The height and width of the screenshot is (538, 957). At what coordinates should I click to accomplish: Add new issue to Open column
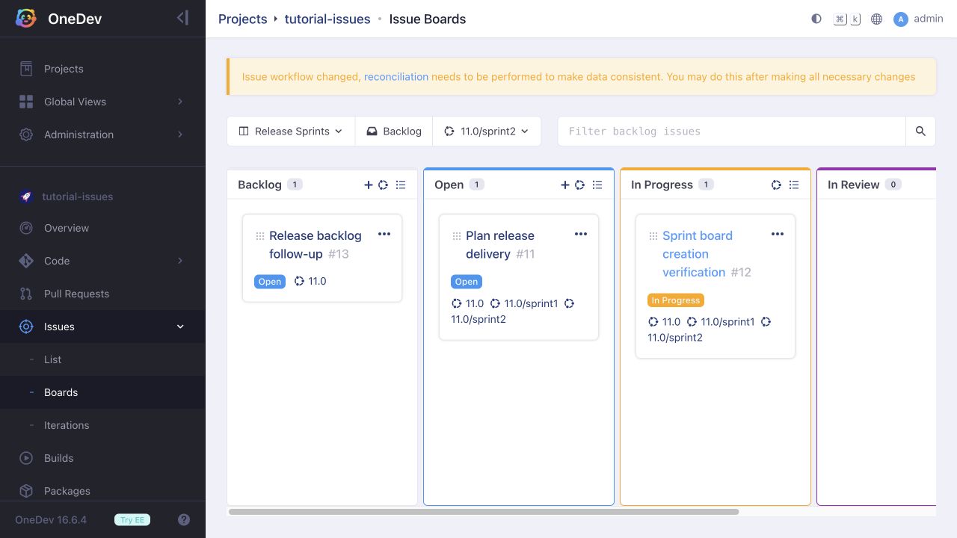tap(564, 185)
